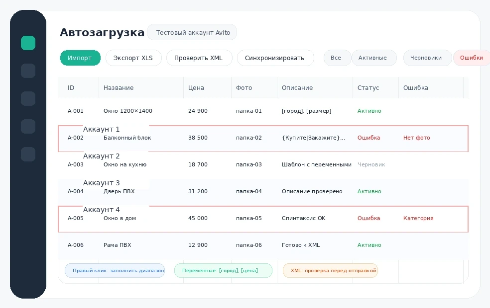
Task: Select the price cell 31 200
Action: pos(198,191)
